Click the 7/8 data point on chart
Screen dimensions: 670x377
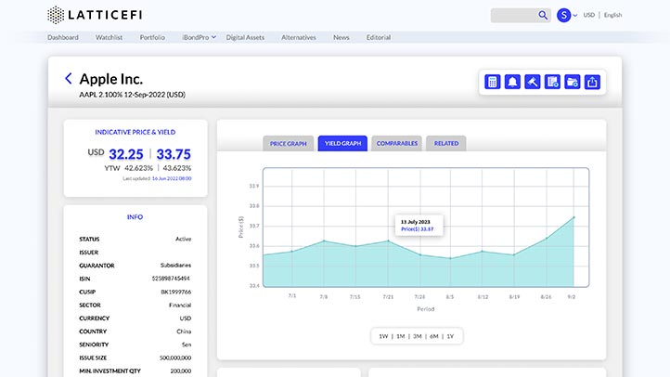(x=324, y=241)
